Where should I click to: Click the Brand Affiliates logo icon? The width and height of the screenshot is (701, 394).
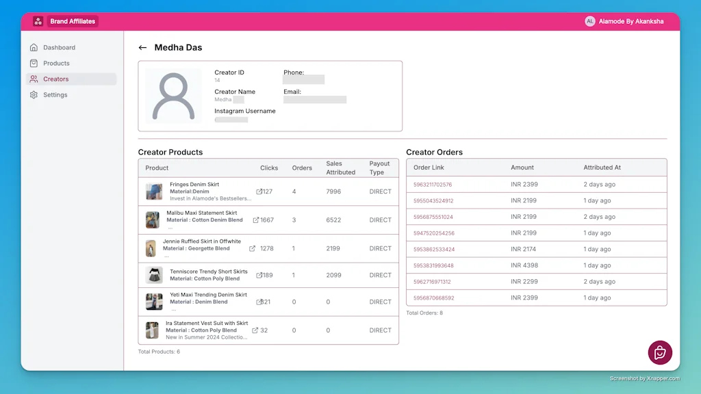[x=38, y=21]
